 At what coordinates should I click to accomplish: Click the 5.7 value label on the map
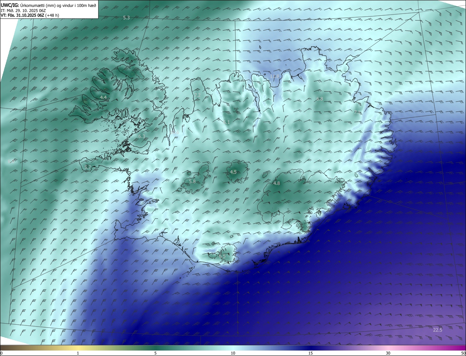pos(87,167)
